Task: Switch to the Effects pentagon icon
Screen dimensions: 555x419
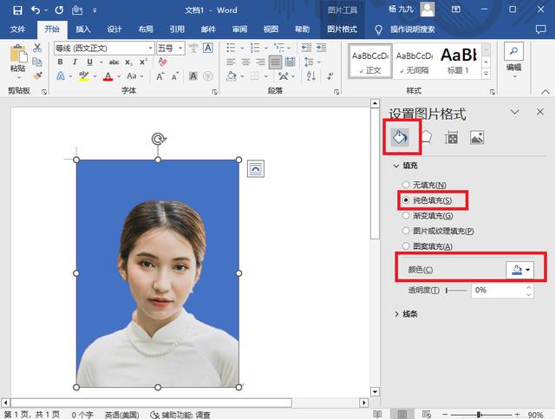Action: point(426,137)
